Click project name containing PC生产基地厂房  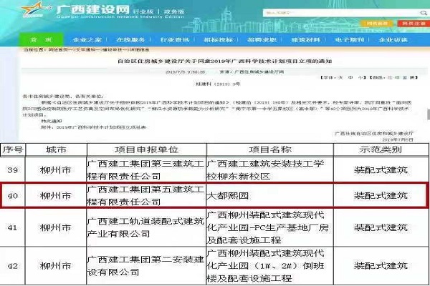(267, 227)
